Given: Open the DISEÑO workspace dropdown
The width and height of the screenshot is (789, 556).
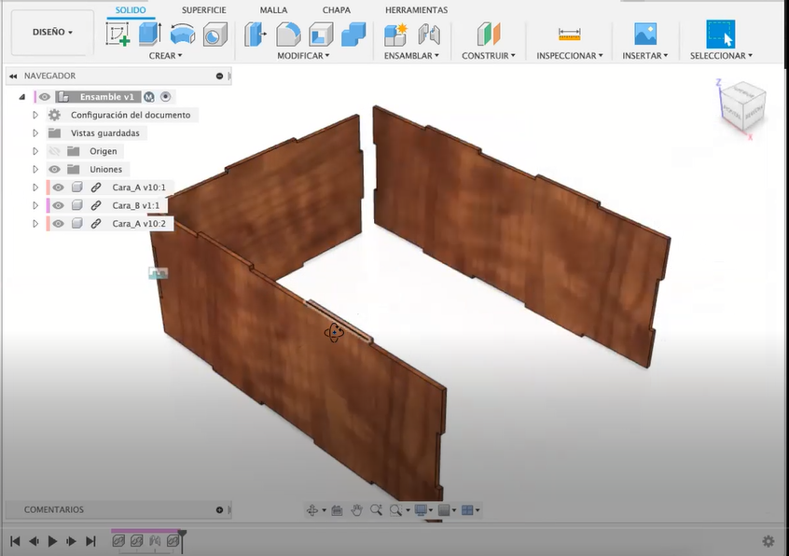Looking at the screenshot, I should point(52,33).
